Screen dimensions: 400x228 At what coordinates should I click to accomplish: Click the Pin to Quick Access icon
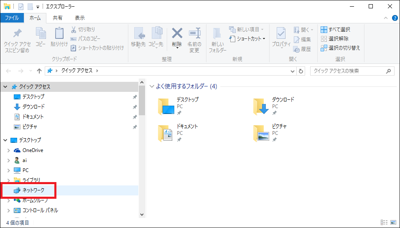pyautogui.click(x=17, y=34)
